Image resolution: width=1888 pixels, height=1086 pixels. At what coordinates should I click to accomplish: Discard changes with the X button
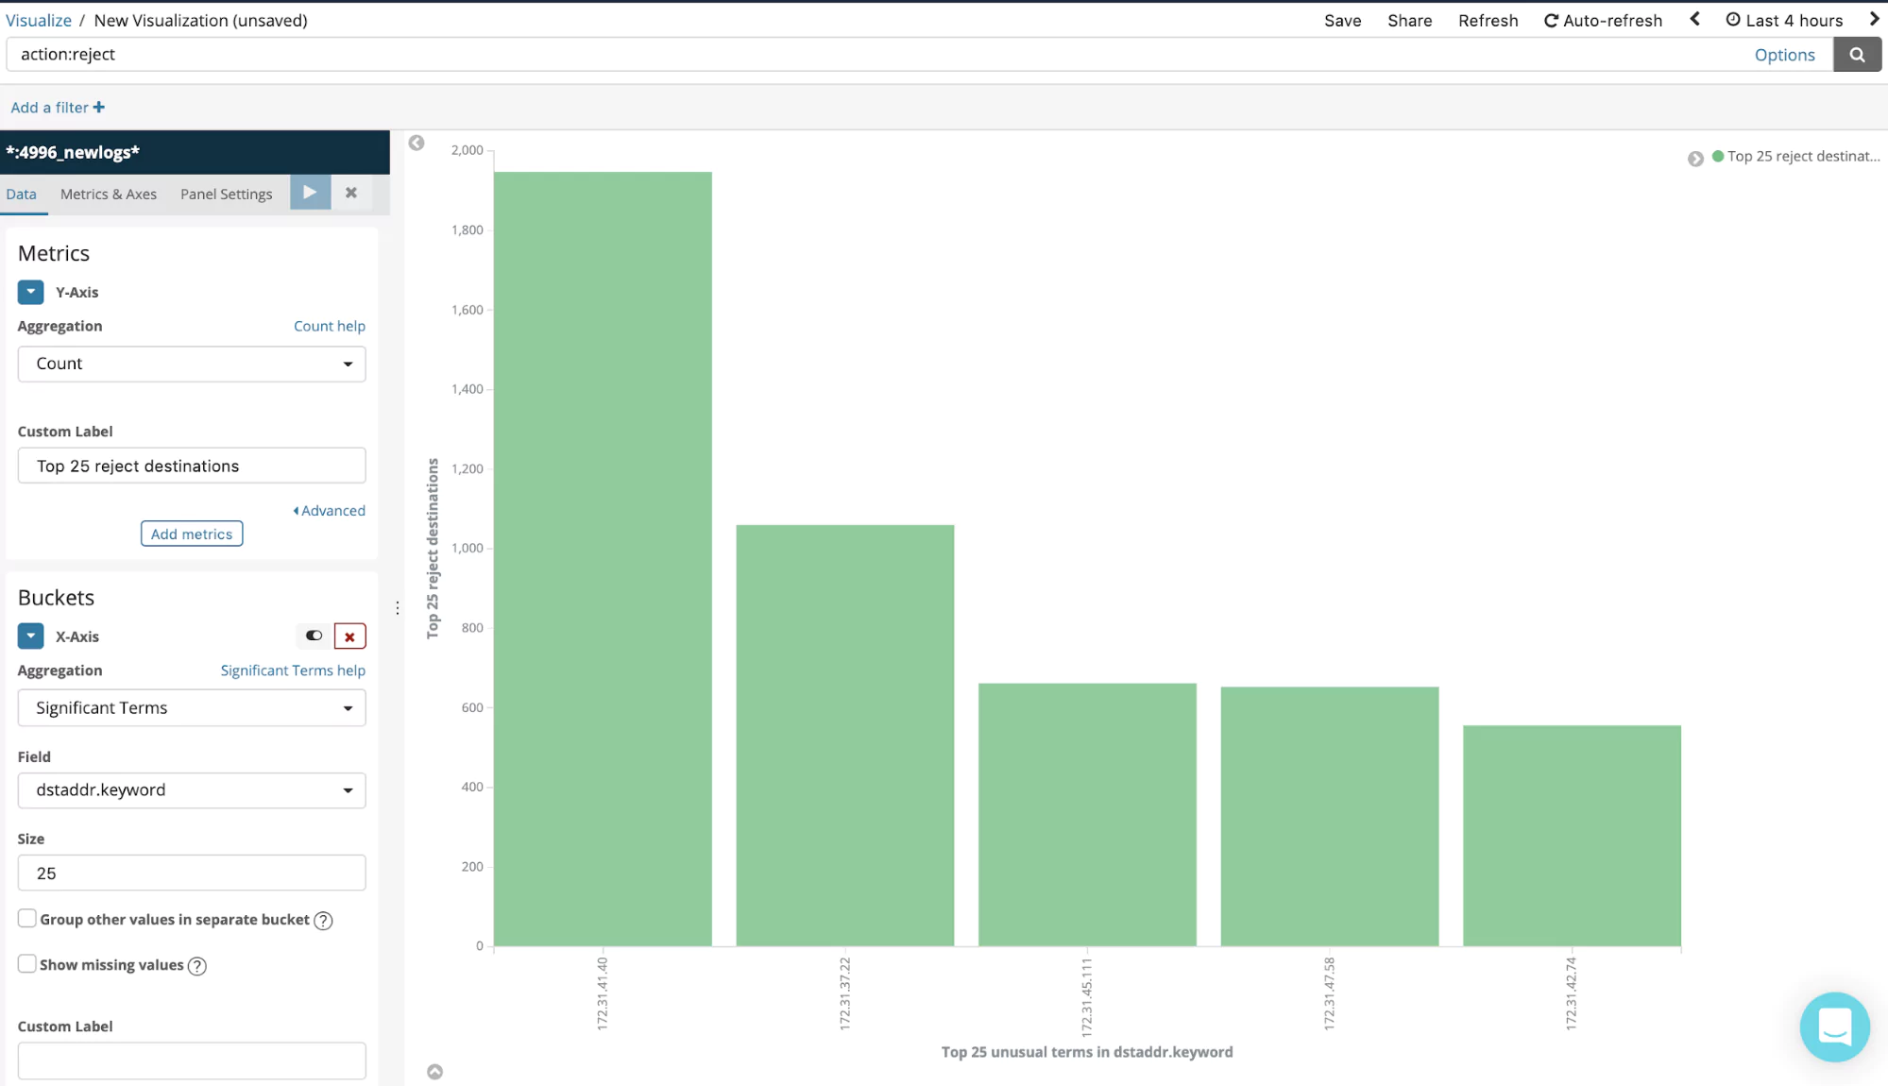(x=351, y=193)
